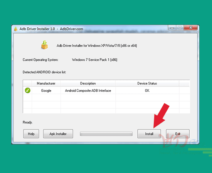Minimize the Adb Driver Installer window
This screenshot has height=173, width=212.
pyautogui.click(x=172, y=28)
